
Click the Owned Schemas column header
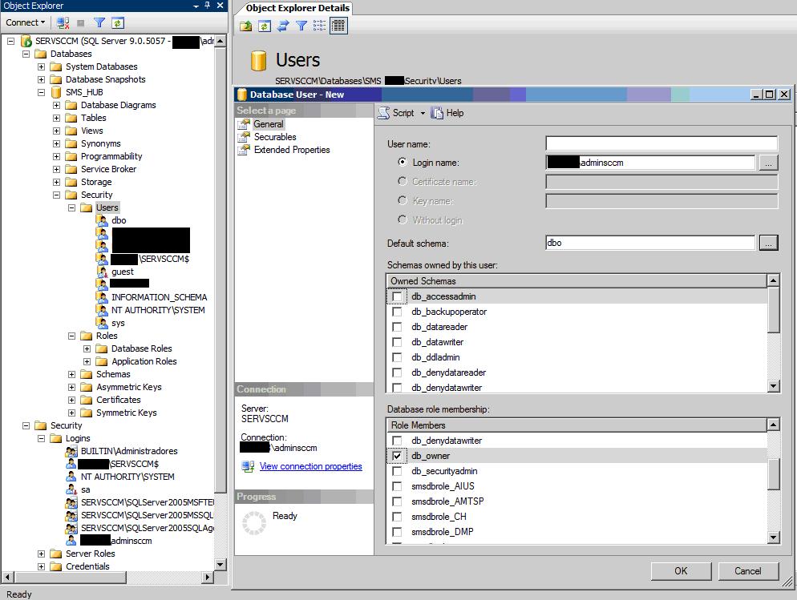[577, 280]
